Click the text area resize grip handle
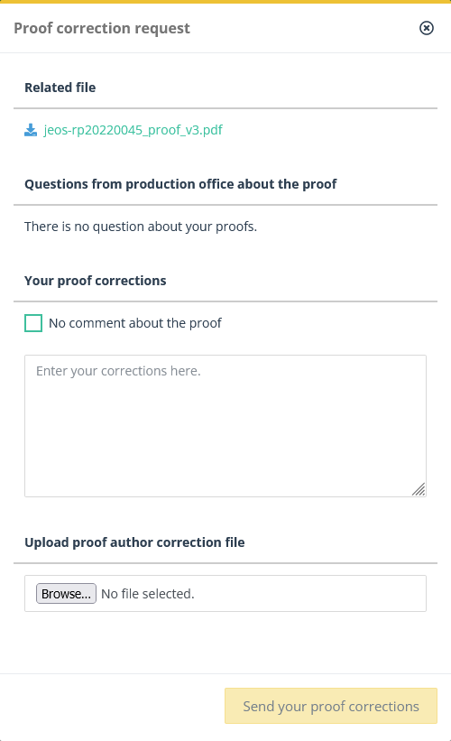 point(419,489)
